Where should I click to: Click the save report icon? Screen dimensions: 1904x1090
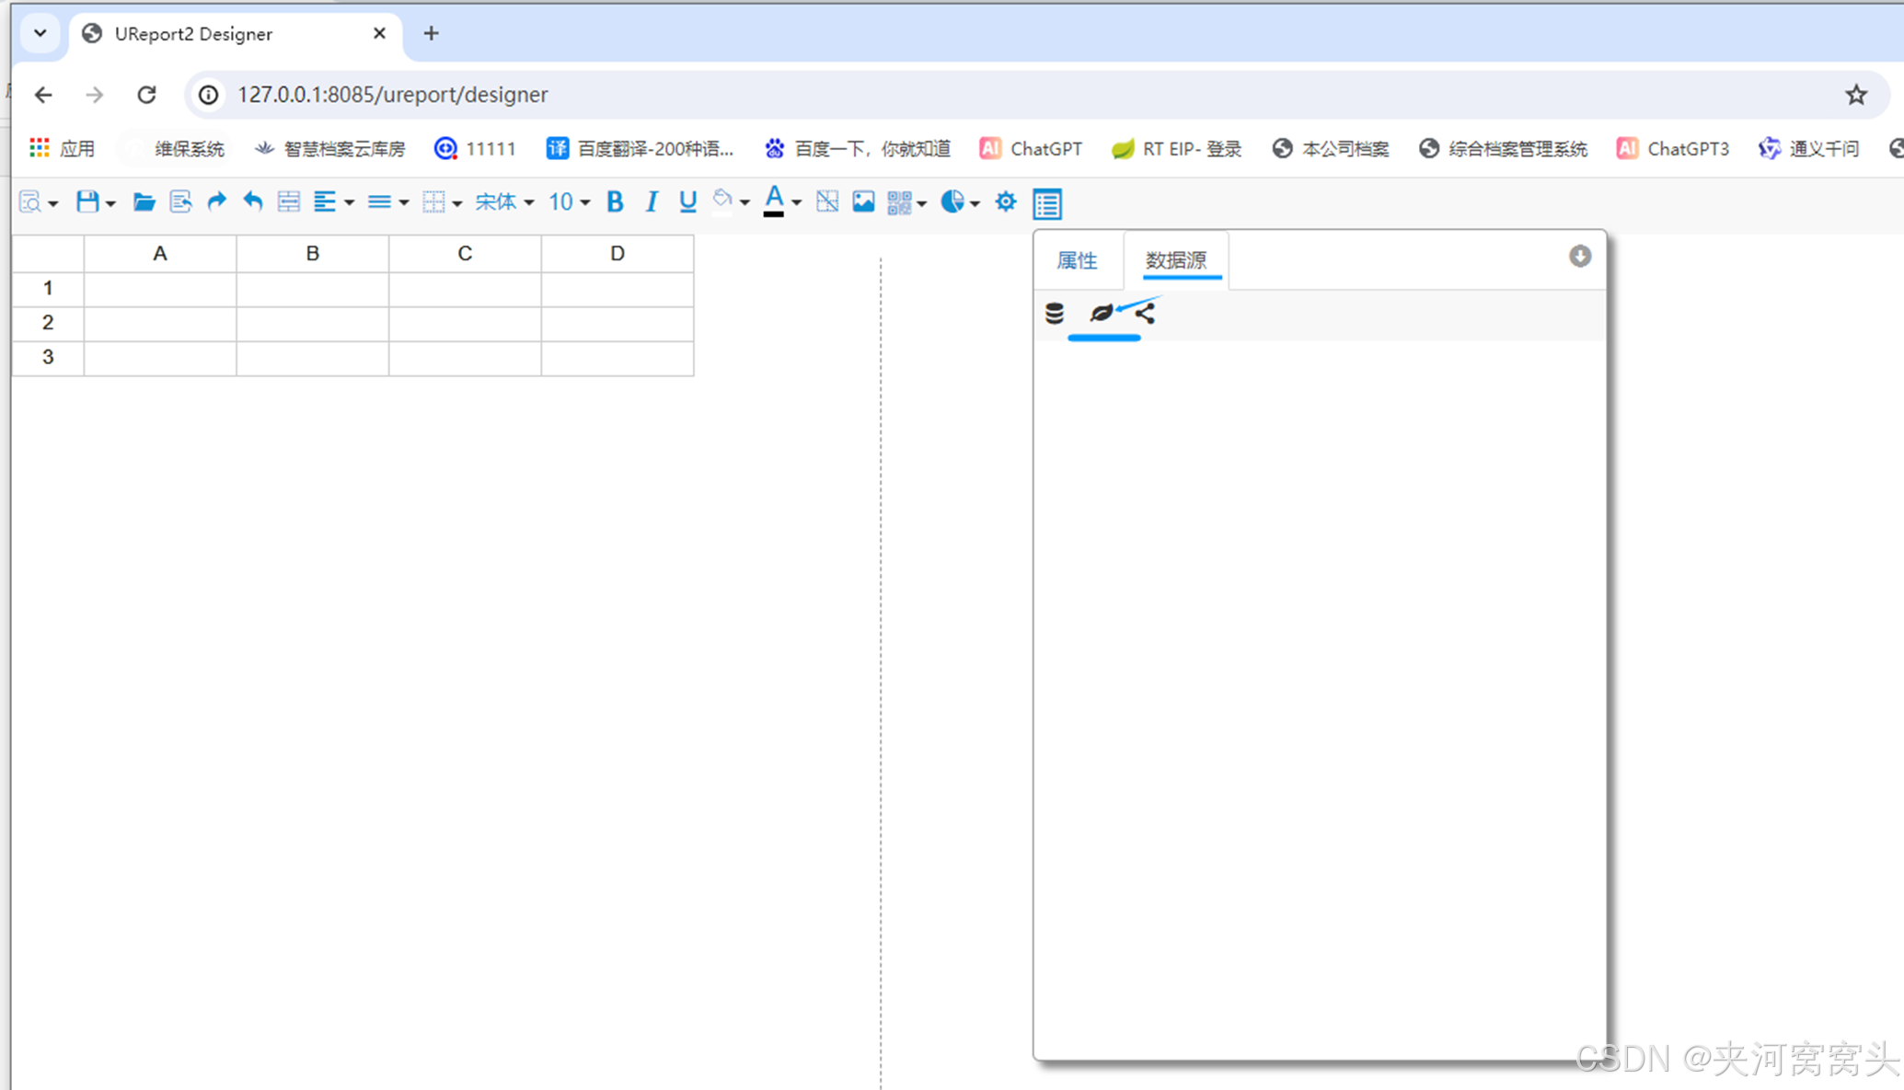pyautogui.click(x=87, y=201)
